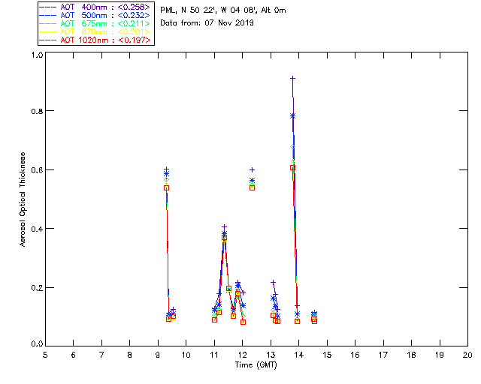This screenshot has height=384, width=481.
Task: Click the 14 x-axis tick label
Action: point(299,355)
